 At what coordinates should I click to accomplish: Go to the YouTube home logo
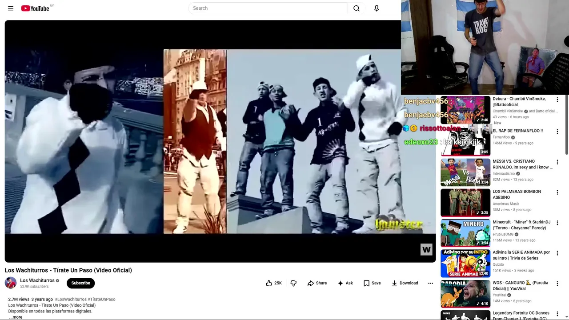[x=35, y=8]
